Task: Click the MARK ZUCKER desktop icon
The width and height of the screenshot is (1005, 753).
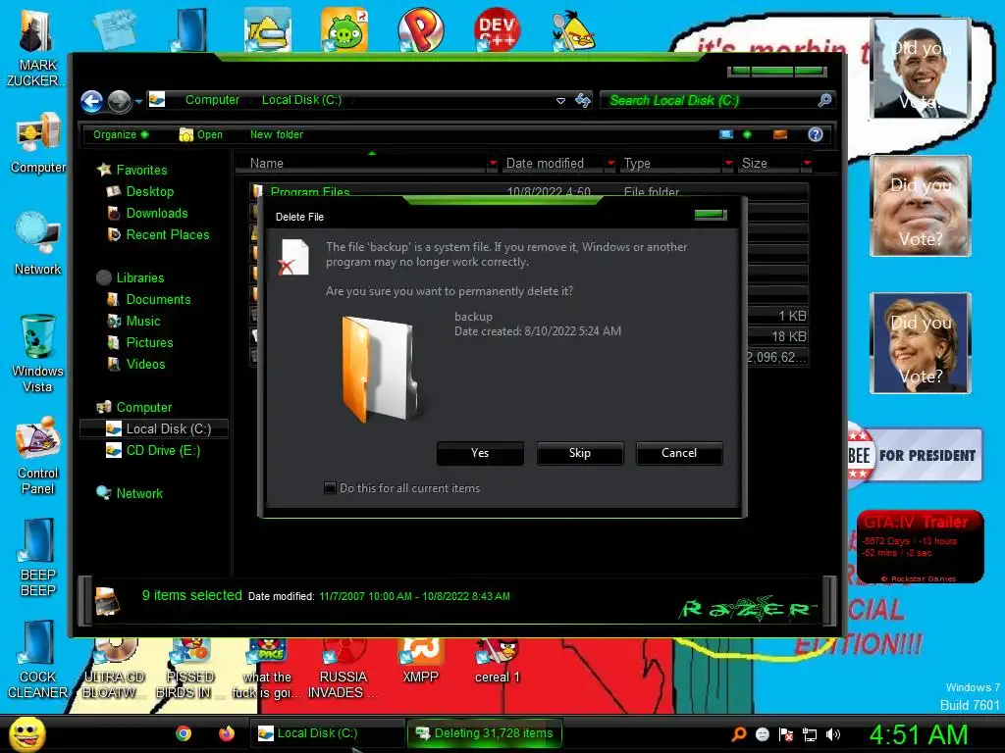Action: 35,48
